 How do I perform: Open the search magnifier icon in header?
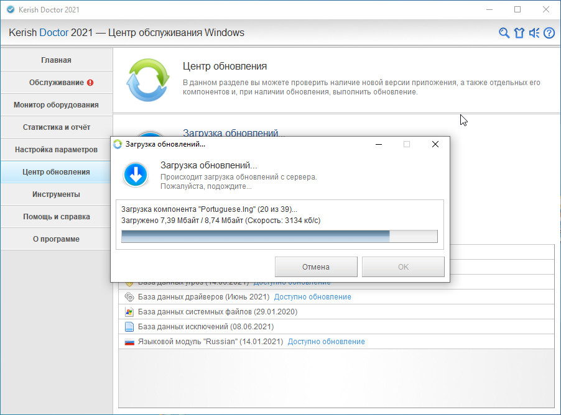[x=504, y=33]
